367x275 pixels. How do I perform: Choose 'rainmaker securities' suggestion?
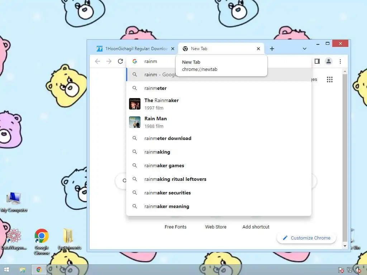pyautogui.click(x=219, y=193)
